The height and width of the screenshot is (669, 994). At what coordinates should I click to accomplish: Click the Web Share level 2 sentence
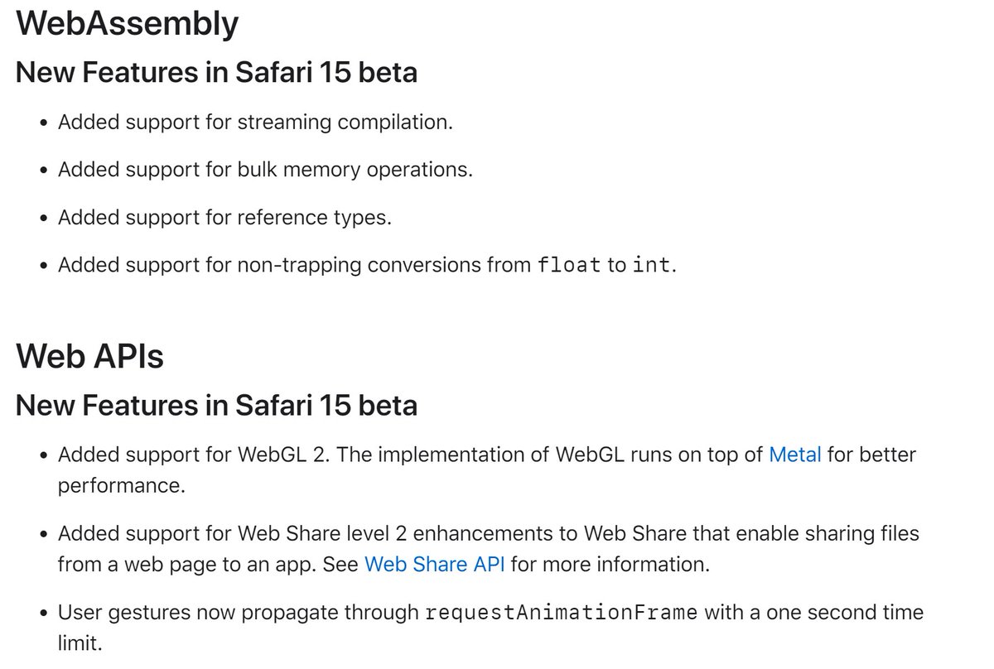(489, 550)
